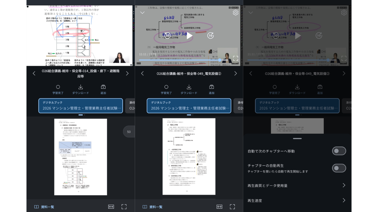Skip forward 10 seconds in middle video
The width and height of the screenshot is (378, 212).
point(211,36)
